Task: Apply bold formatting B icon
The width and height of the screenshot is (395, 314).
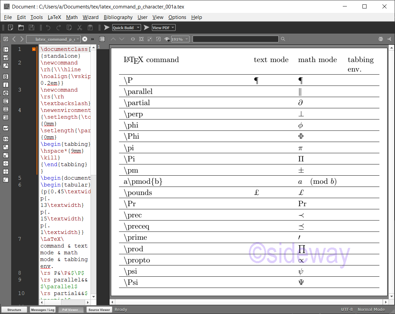Action: pyautogui.click(x=6, y=77)
